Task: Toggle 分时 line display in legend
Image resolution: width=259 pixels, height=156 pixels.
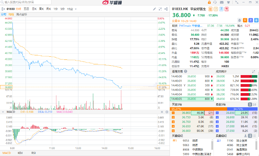Action: (x=4, y=15)
